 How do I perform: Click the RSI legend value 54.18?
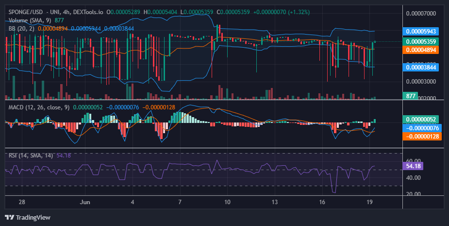[x=64, y=156]
